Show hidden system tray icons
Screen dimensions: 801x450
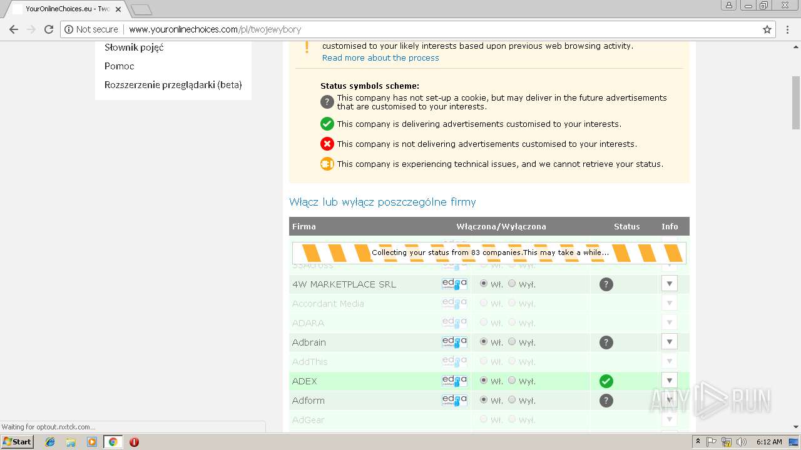(698, 442)
